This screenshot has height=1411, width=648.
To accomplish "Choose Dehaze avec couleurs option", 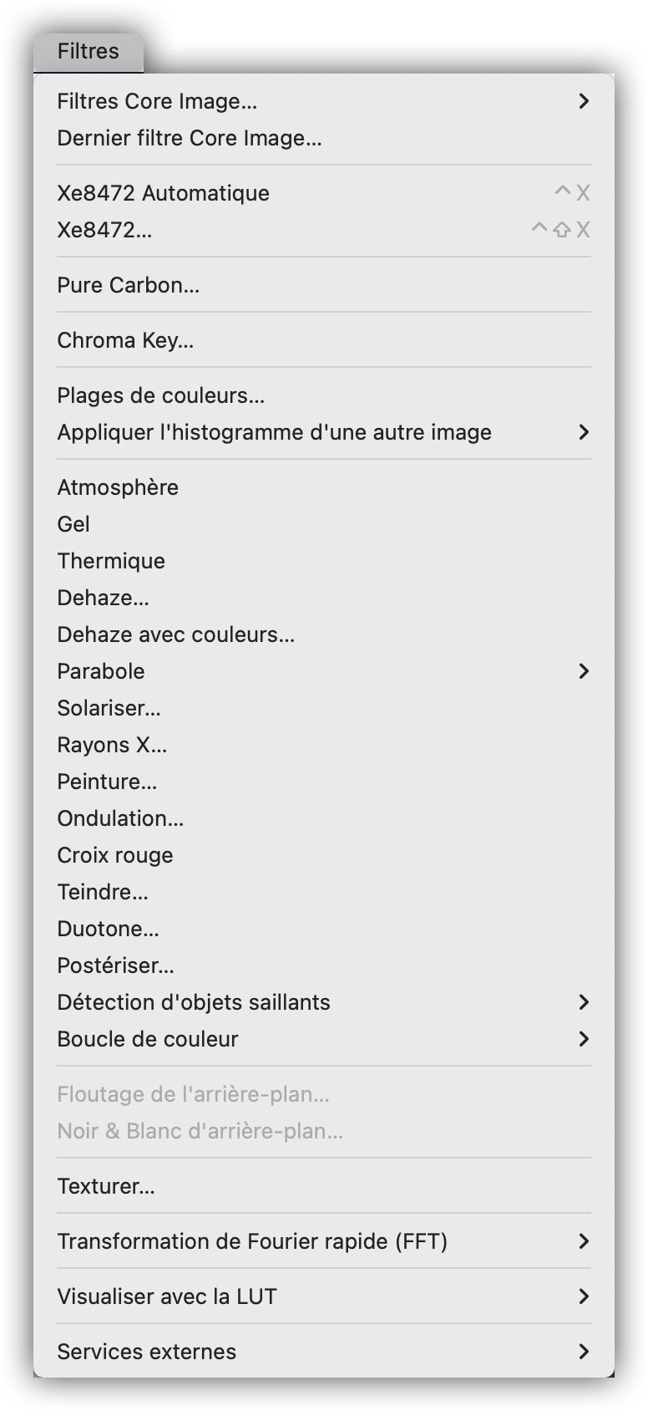I will 176,634.
